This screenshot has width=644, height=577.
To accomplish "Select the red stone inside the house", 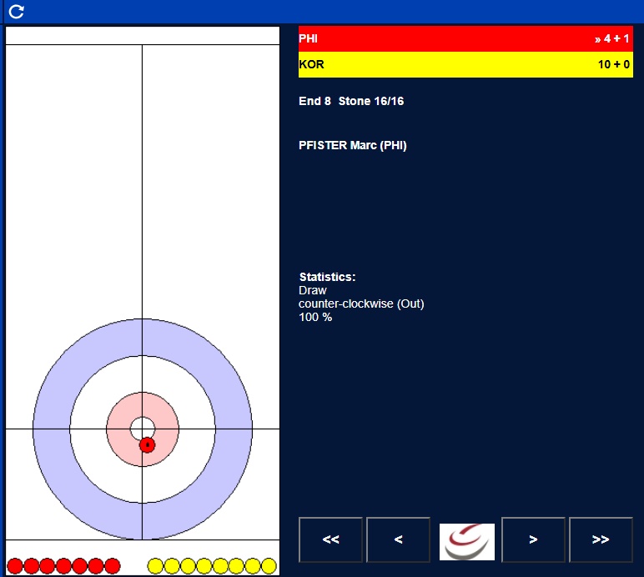I will click(147, 445).
